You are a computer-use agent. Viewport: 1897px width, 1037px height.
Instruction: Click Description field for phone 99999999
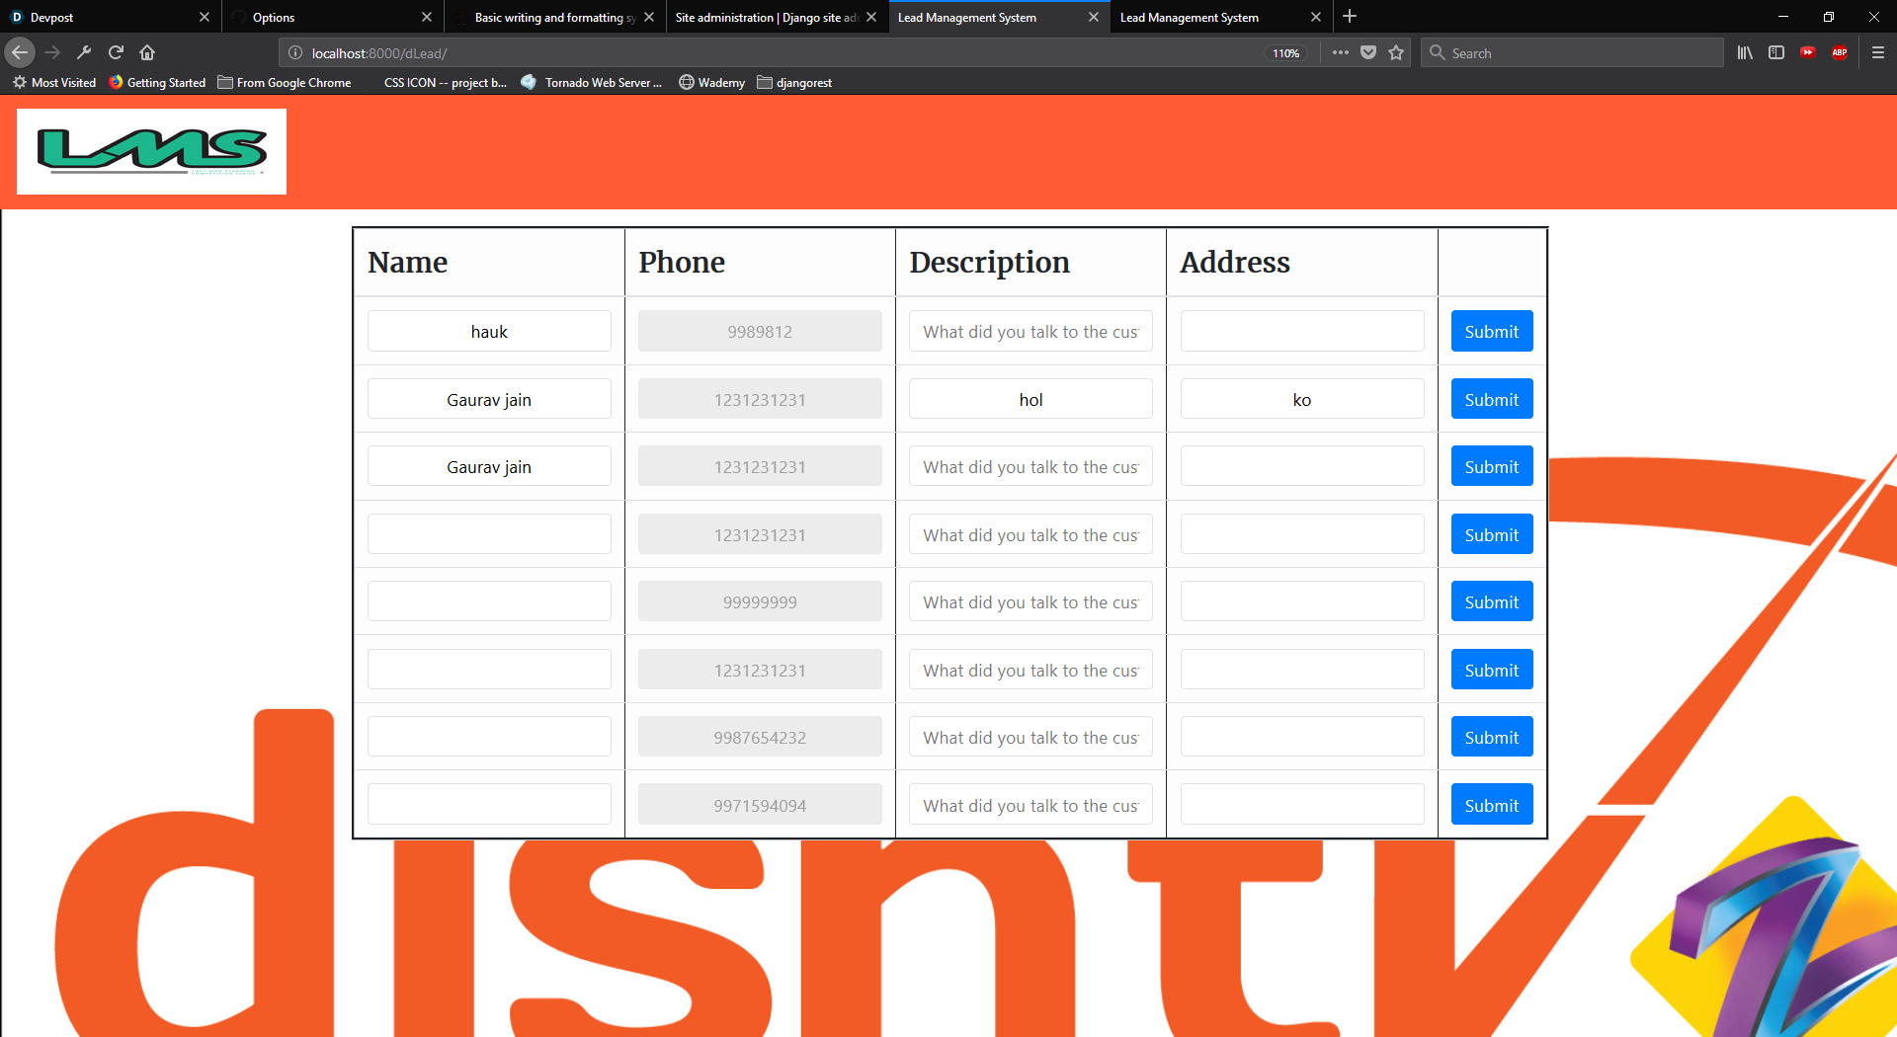(1031, 601)
